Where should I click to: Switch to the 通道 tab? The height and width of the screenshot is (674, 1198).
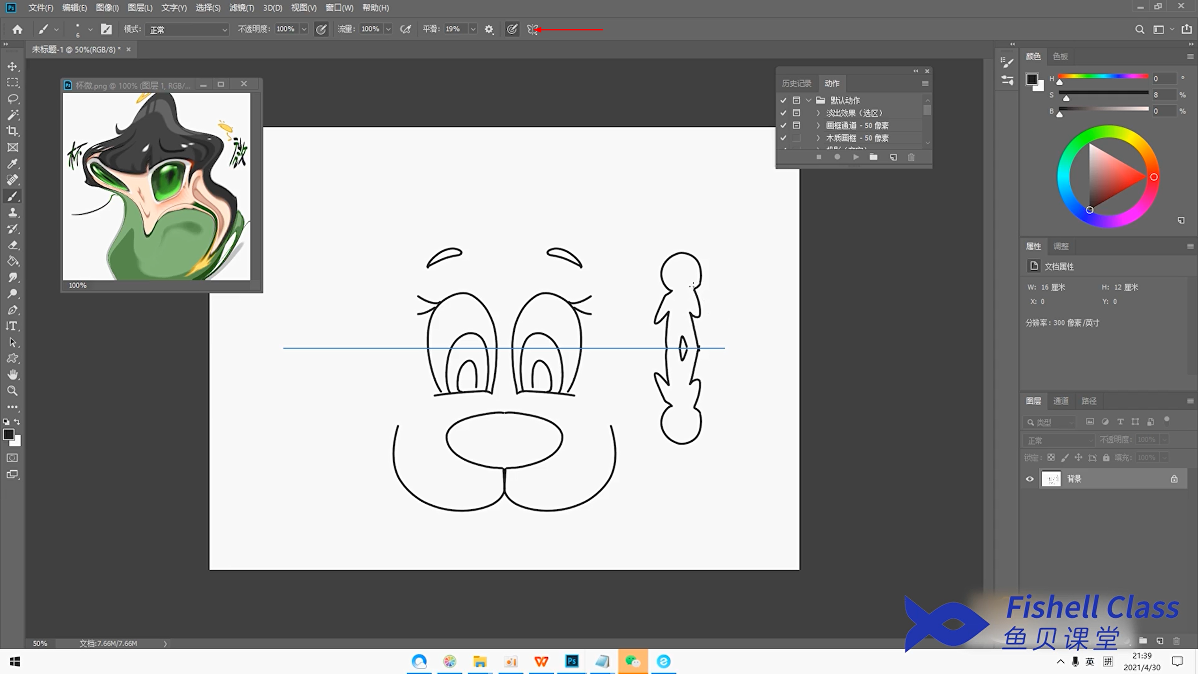coord(1060,401)
